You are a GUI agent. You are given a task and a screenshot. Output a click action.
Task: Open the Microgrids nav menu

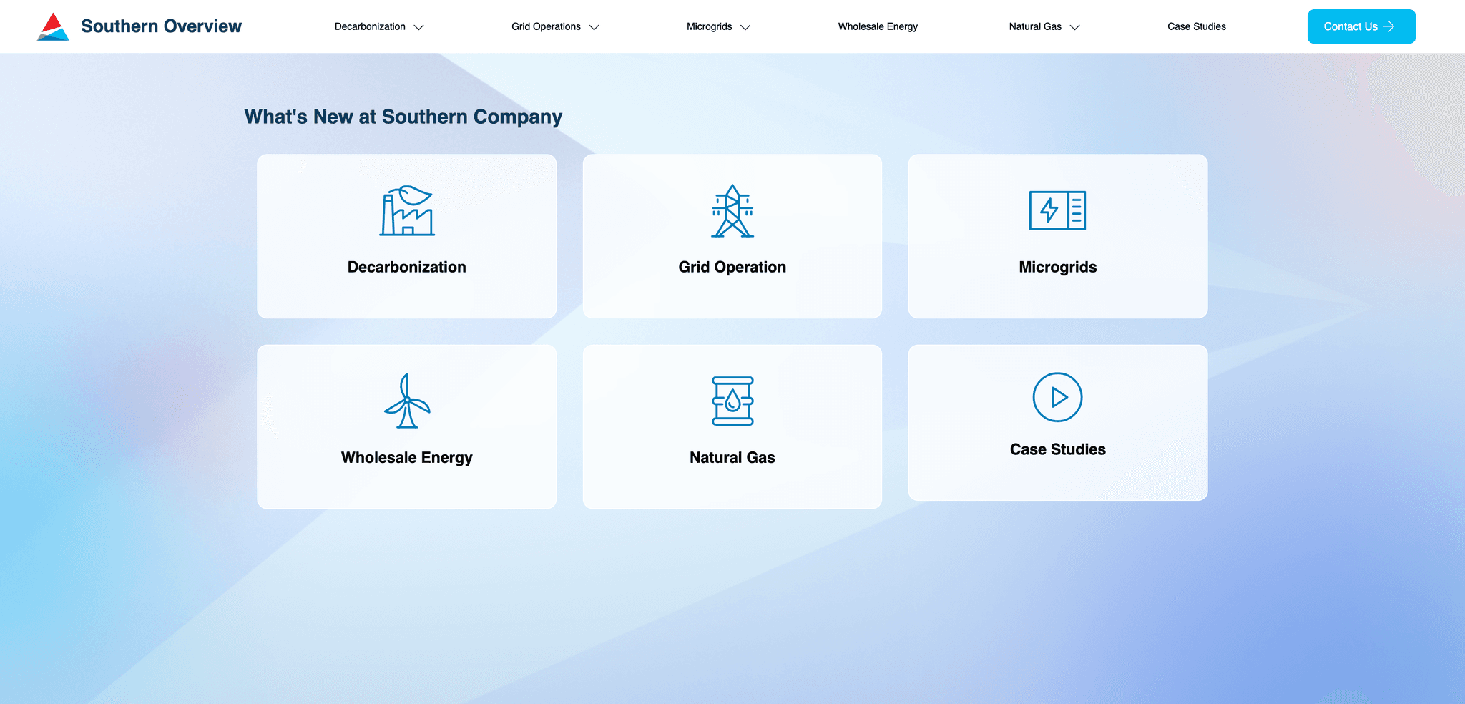709,26
